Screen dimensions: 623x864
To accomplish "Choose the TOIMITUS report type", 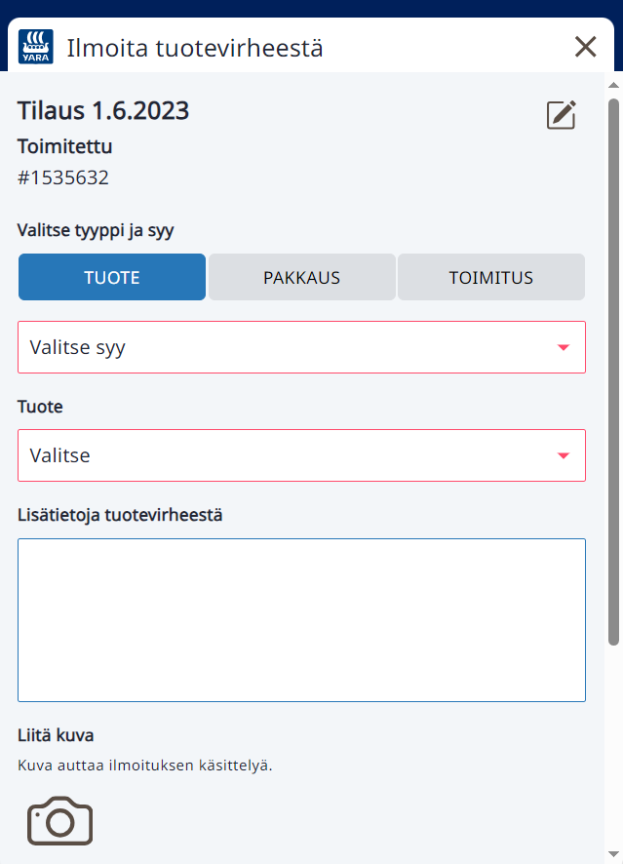I will [x=490, y=276].
